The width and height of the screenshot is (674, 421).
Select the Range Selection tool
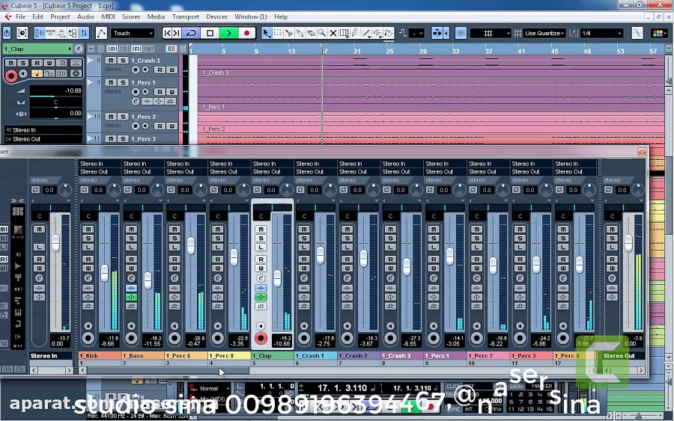pos(278,33)
